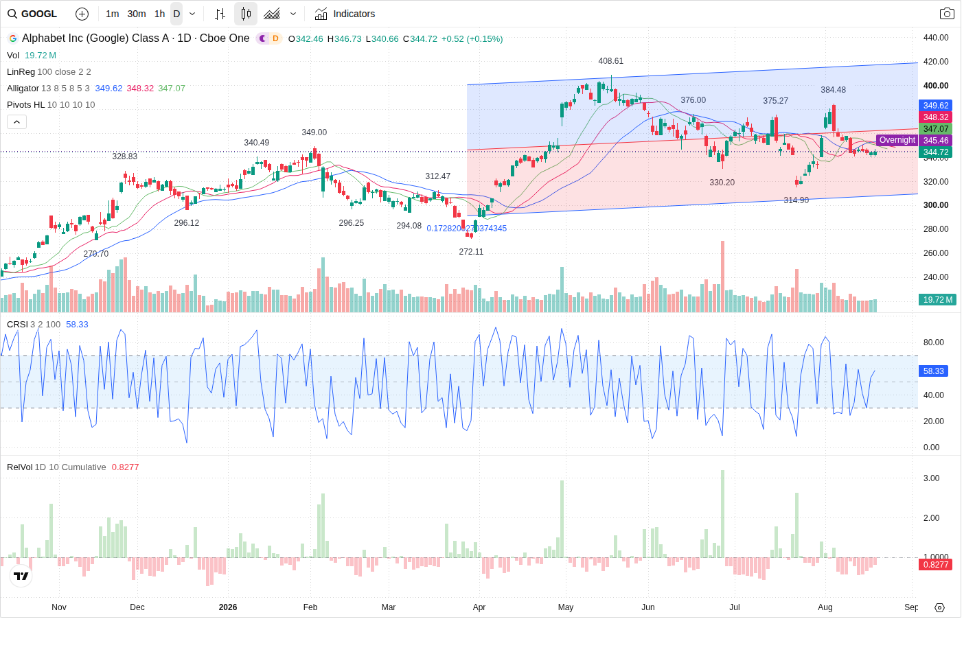Viewport: 975px width, 652px height.
Task: Switch to the 30m interval
Action: click(x=137, y=14)
